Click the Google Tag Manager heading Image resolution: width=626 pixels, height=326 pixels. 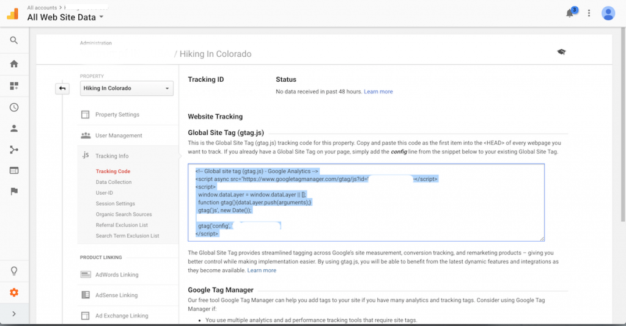tap(221, 290)
